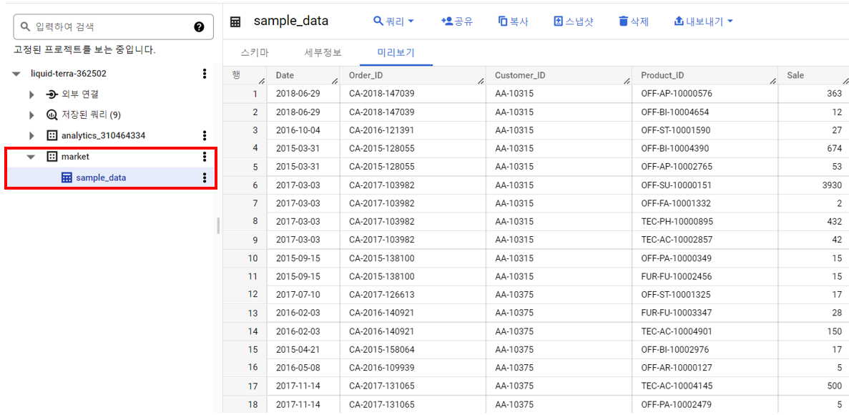Click the help question mark icon in search box

tap(199, 26)
